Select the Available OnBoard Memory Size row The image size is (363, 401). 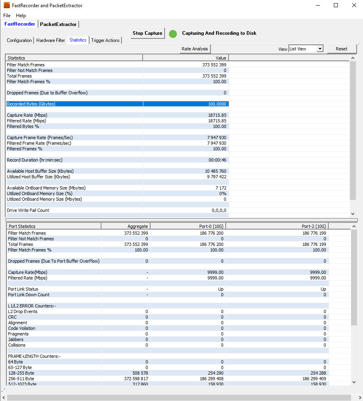pyautogui.click(x=117, y=188)
